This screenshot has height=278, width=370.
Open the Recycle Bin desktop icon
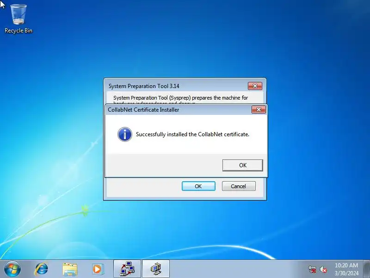coord(18,19)
